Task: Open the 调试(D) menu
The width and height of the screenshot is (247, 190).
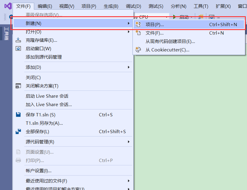Action: [x=133, y=6]
